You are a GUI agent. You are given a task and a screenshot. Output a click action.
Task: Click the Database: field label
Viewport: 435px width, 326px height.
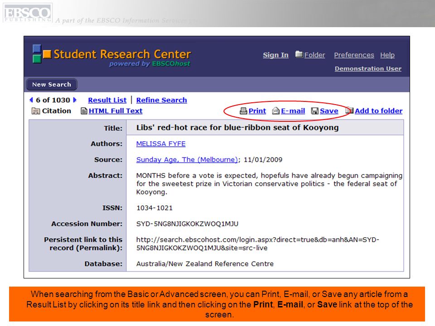[103, 264]
